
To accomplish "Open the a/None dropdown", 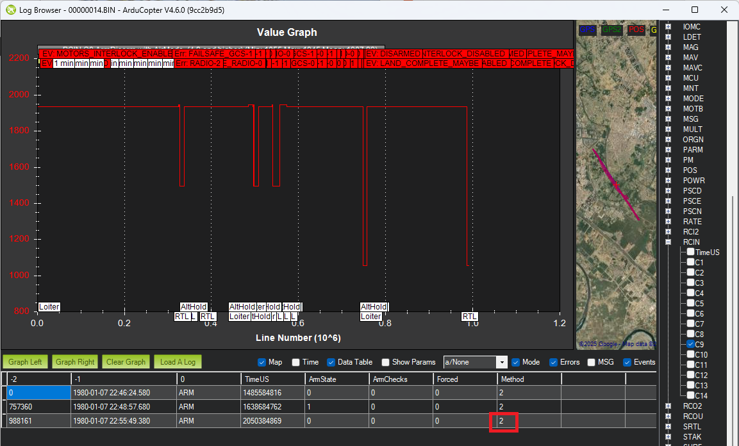I will [x=501, y=362].
